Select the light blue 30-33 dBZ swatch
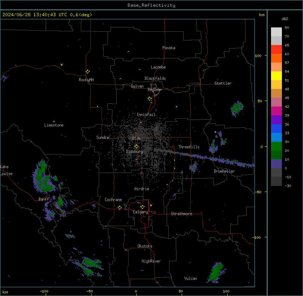This screenshot has height=296, width=303. pyautogui.click(x=276, y=137)
